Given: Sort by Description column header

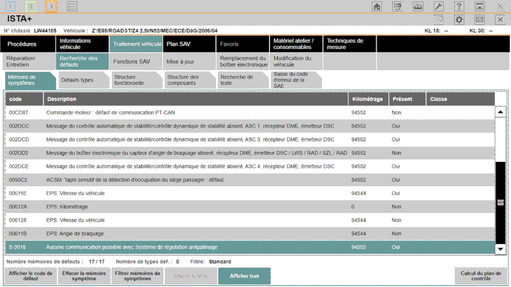Looking at the screenshot, I should 195,99.
